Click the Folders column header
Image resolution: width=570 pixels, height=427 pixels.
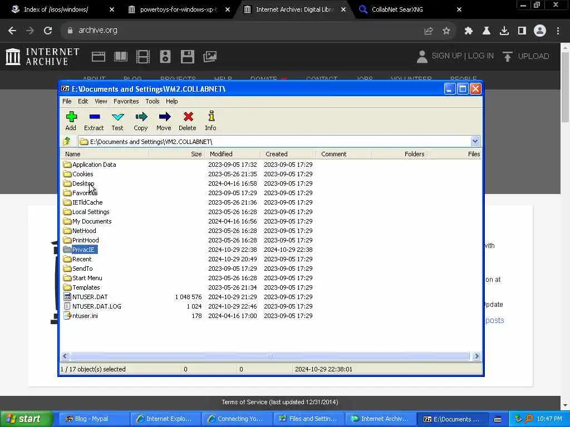(400, 154)
